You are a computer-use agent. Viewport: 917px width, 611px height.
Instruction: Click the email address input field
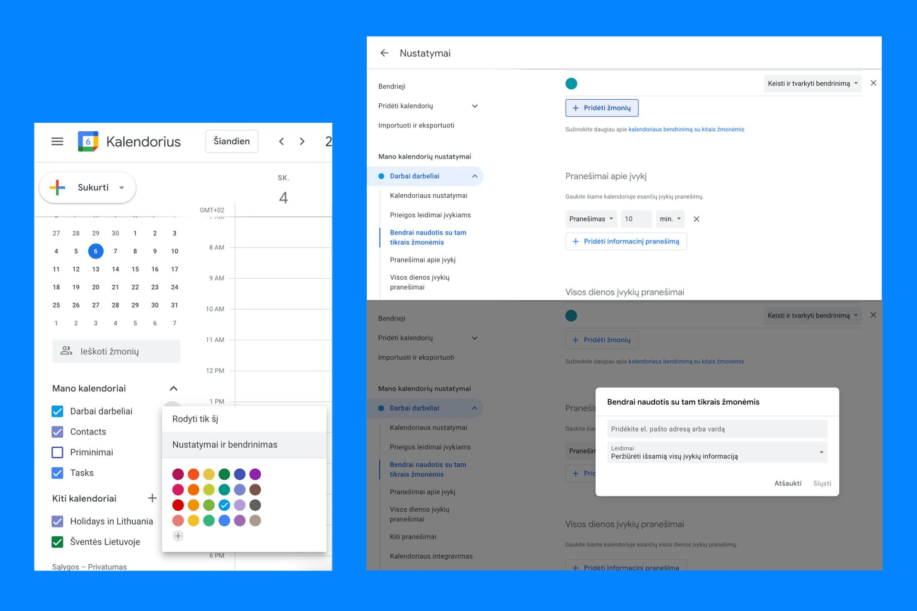point(716,429)
